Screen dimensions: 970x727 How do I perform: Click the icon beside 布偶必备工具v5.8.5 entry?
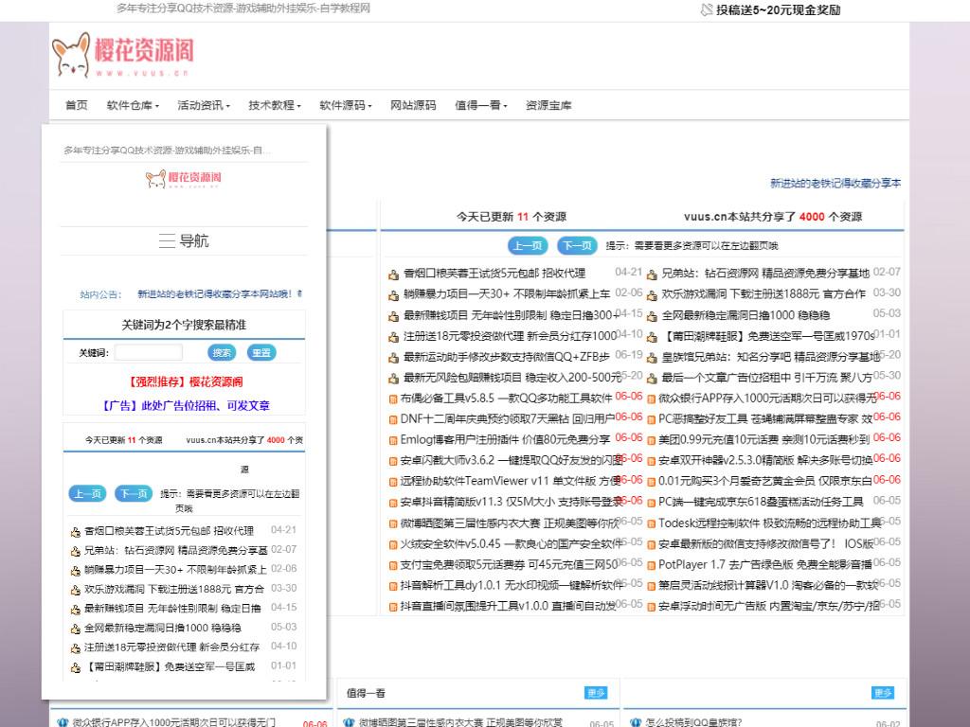click(x=392, y=398)
